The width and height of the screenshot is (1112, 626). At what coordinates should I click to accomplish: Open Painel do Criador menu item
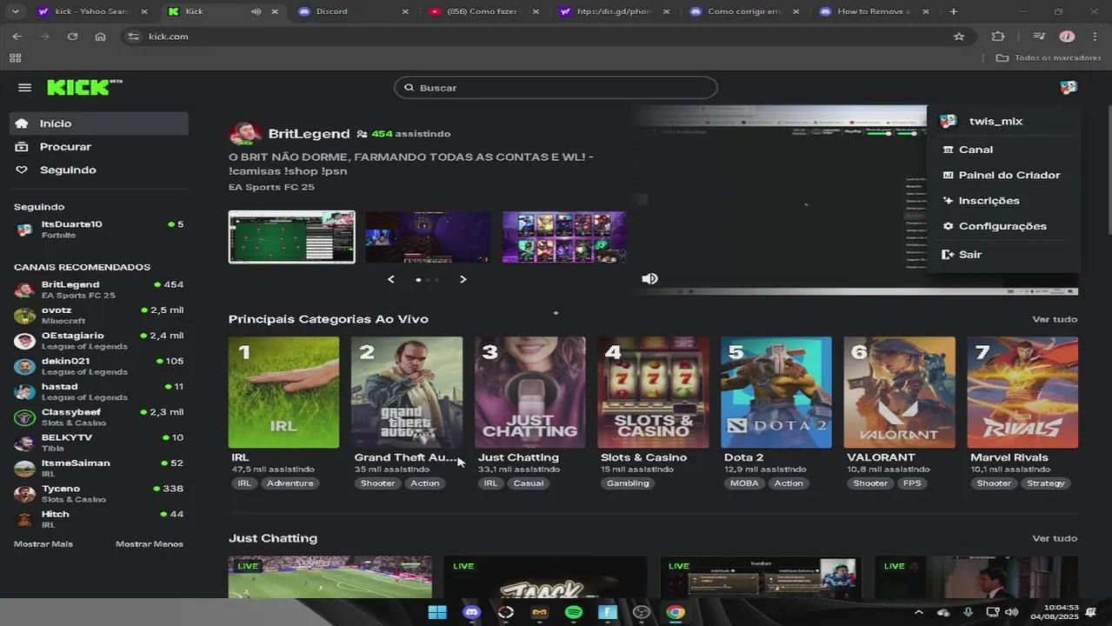(1003, 175)
